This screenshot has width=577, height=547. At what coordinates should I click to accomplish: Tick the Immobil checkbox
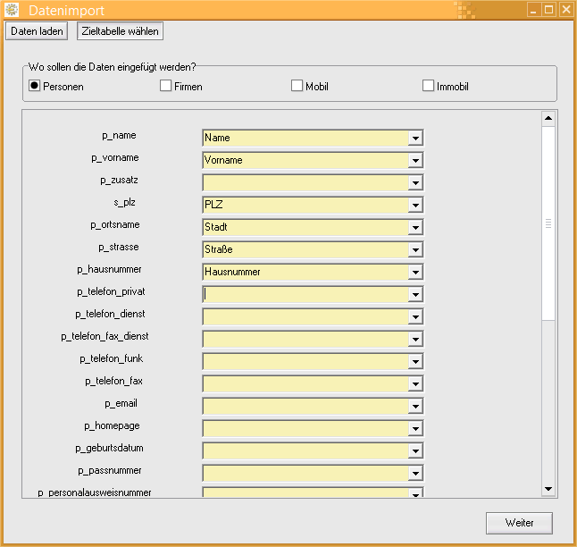coord(428,86)
